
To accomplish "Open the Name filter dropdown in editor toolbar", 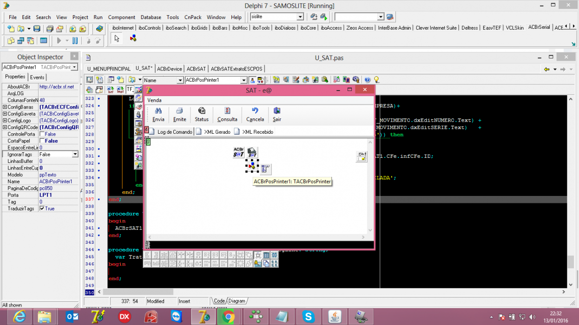I will pos(180,80).
